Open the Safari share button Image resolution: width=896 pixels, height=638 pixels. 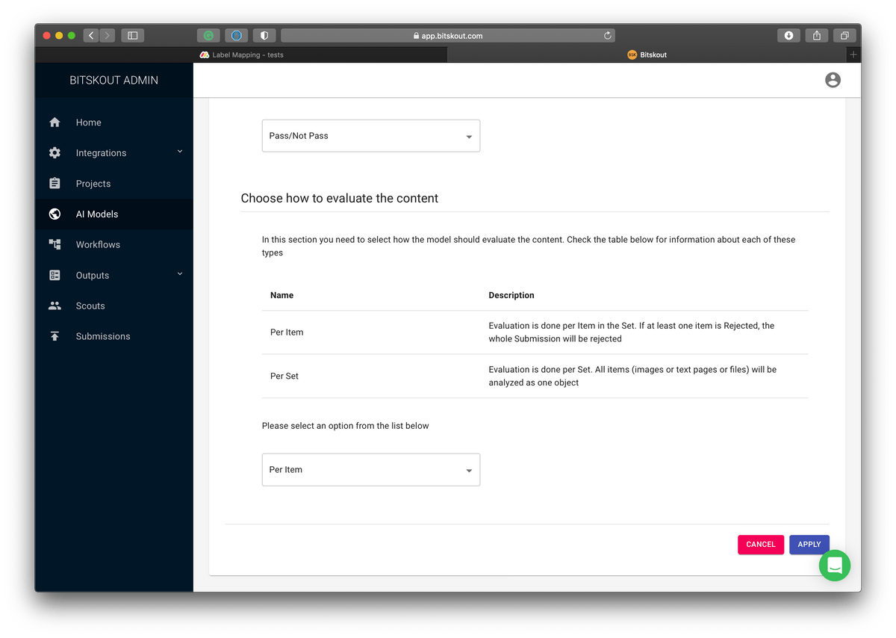coord(817,35)
